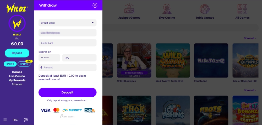This screenshot has height=125, width=262.
Task: Open the Jackpot Games slot-machine icon
Action: pyautogui.click(x=129, y=9)
